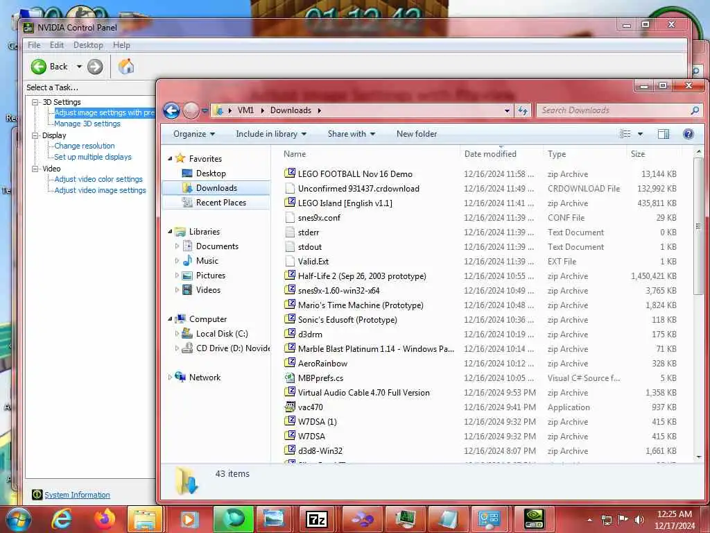Screen dimensions: 710x533
Task: Open the Help menu in NVIDIA Control Panel
Action: 121,45
